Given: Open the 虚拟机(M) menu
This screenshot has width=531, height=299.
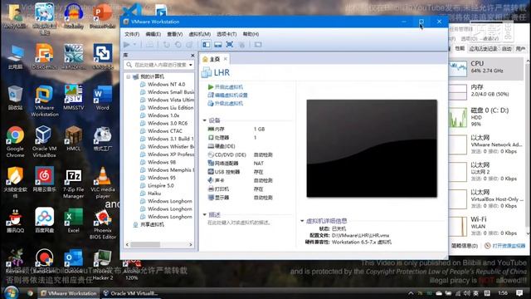Looking at the screenshot, I should pos(199,34).
